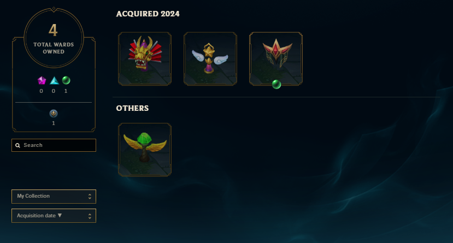The image size is (453, 243).
Task: Select the green gem winged ward
Action: point(145,150)
